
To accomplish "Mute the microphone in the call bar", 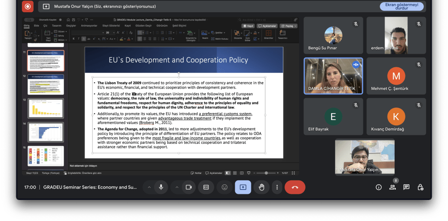I will pos(161,187).
